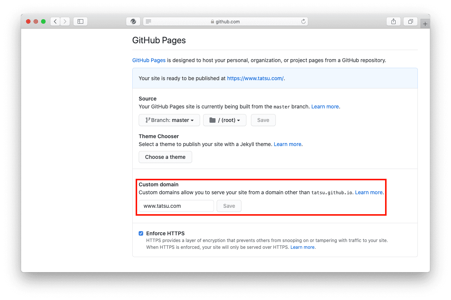
Task: Click the Choose a theme button
Action: (x=165, y=157)
